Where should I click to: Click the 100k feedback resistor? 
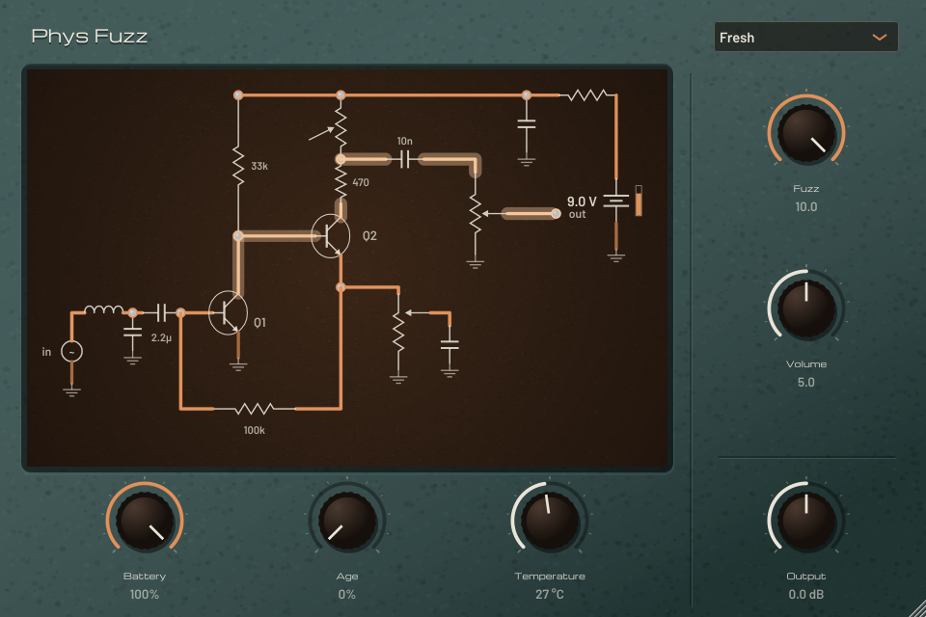(255, 408)
